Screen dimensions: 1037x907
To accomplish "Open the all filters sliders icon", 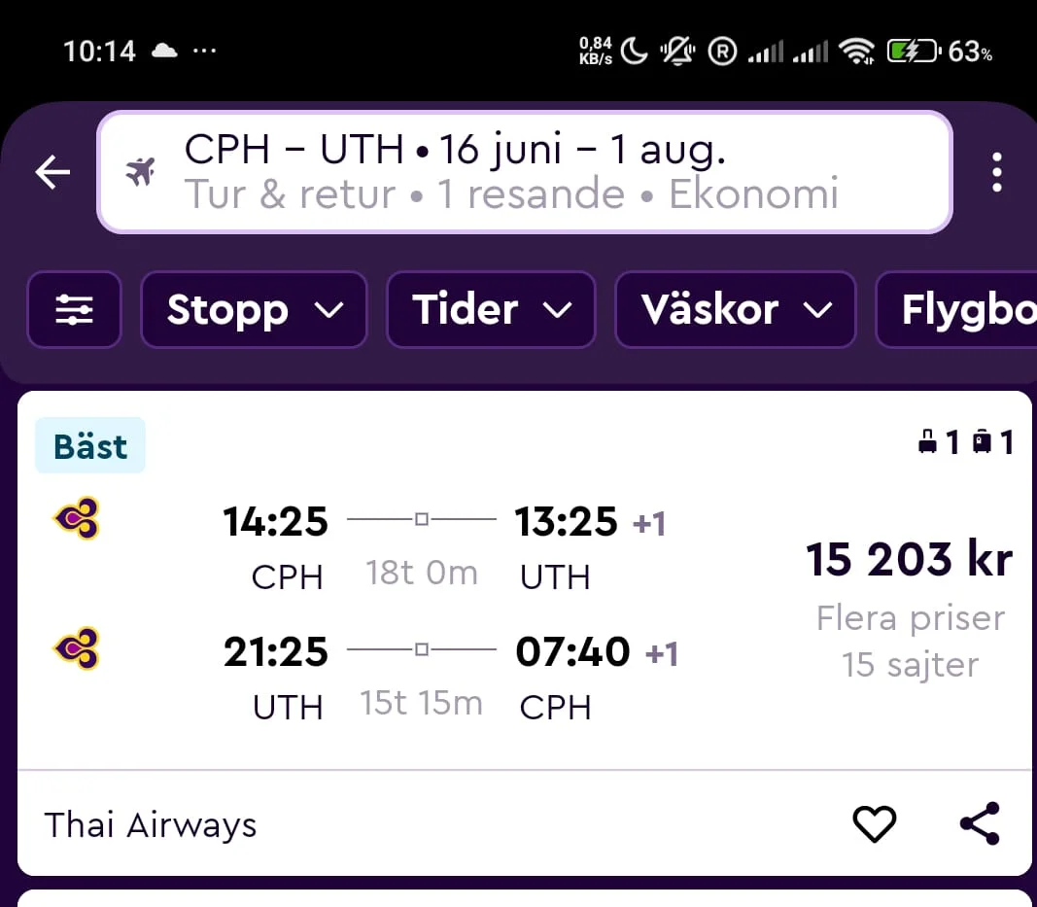I will pos(74,310).
